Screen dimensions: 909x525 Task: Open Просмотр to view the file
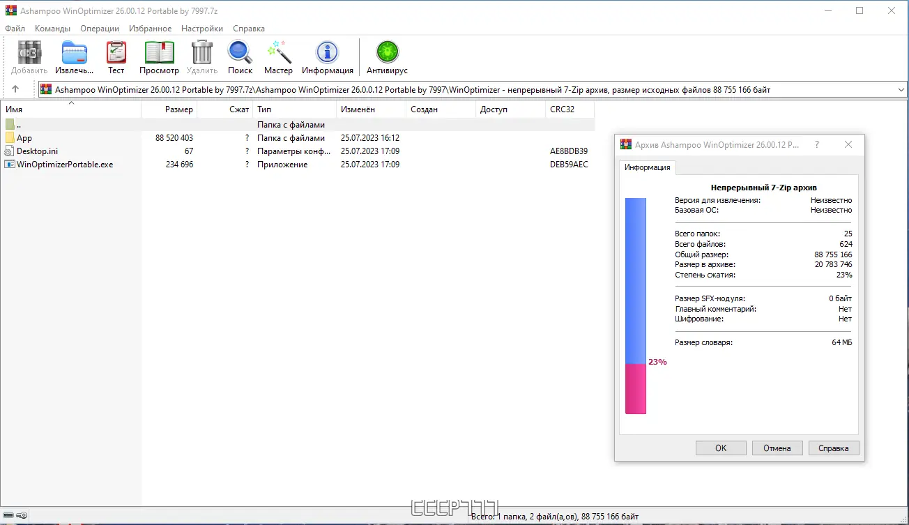[x=159, y=52]
